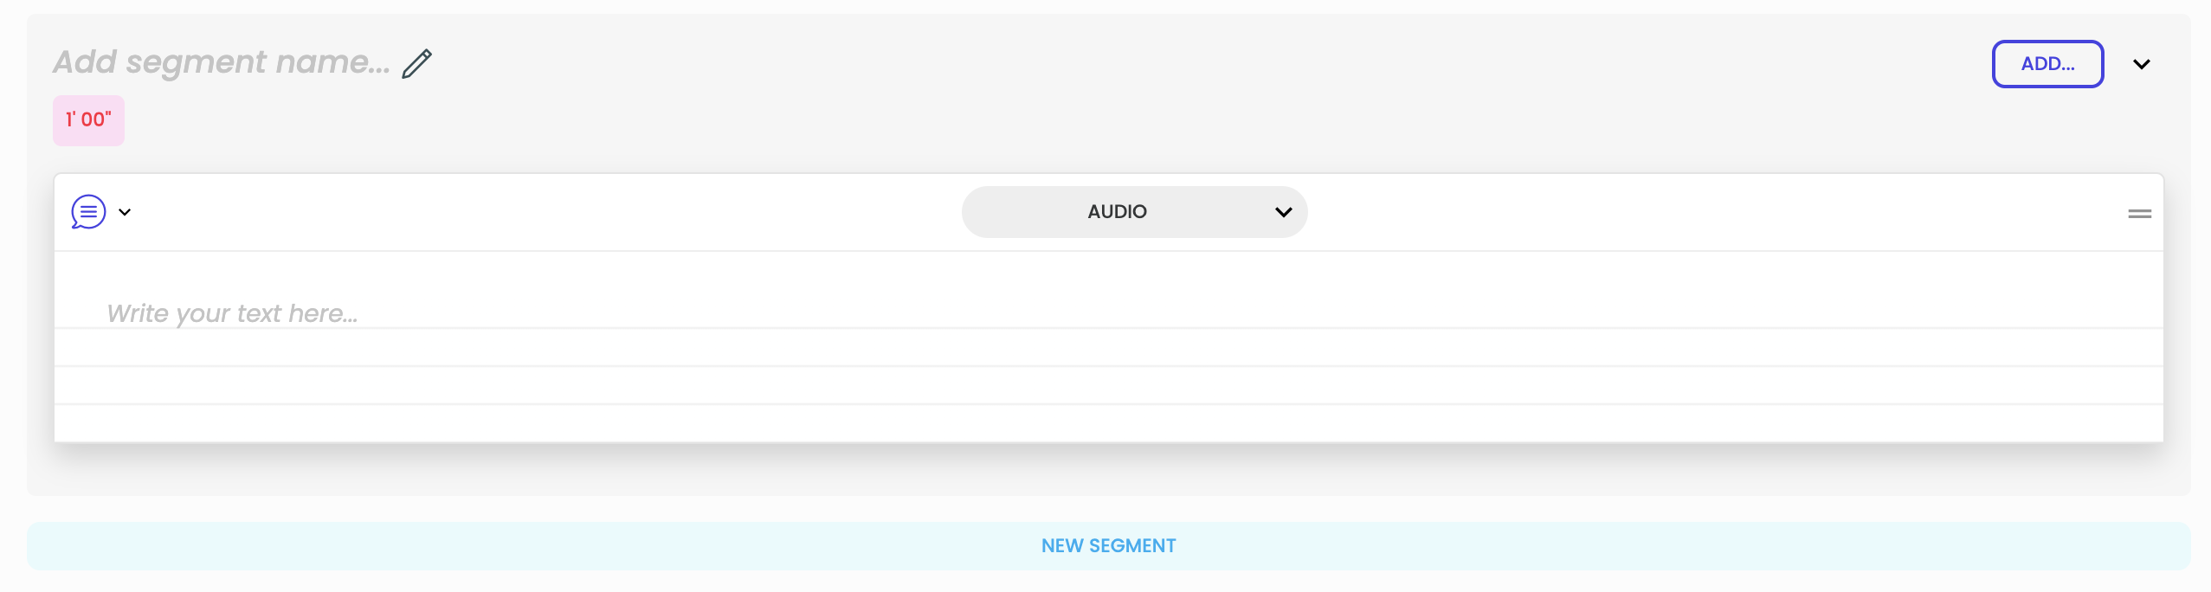
Task: Click the chevron arrow inside the AUDIO selector
Action: coord(1283,212)
